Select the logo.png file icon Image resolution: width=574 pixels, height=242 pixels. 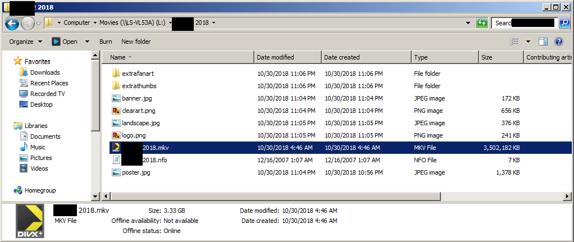pyautogui.click(x=116, y=135)
